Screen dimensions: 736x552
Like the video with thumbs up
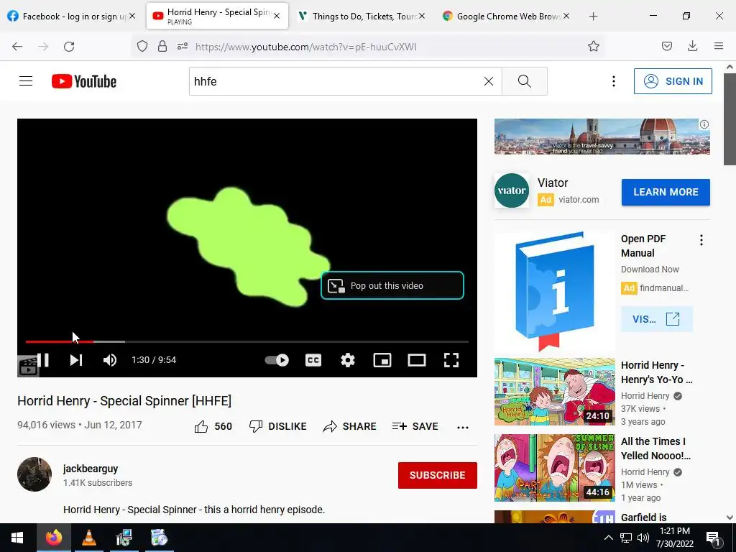[x=213, y=426]
